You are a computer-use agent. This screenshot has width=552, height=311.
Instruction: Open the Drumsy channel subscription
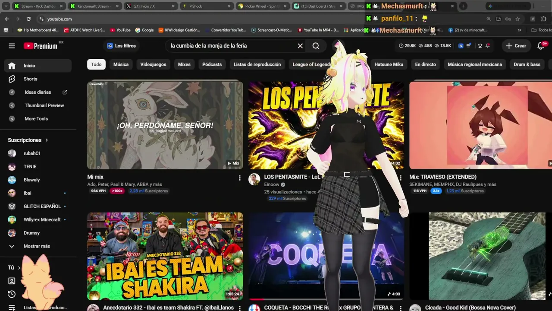[x=38, y=233]
